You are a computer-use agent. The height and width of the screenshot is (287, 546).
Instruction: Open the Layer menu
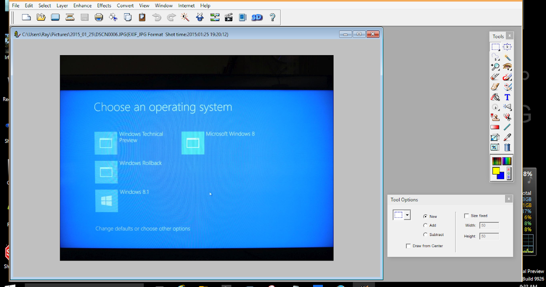[x=62, y=5]
